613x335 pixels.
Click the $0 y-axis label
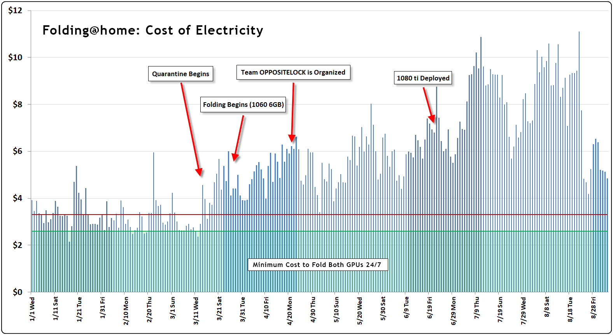click(x=18, y=292)
